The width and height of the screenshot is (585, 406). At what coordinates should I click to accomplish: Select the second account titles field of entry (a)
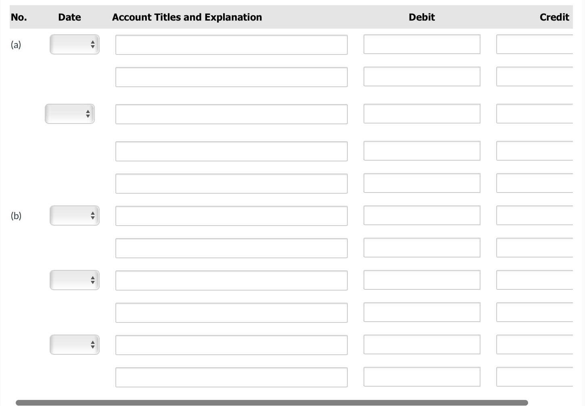(231, 77)
